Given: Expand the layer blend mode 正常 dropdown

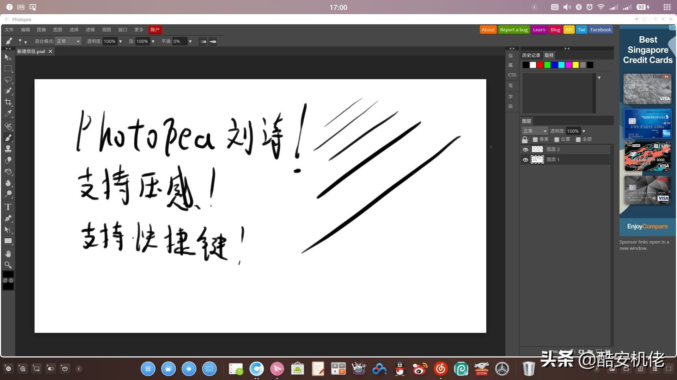Looking at the screenshot, I should tap(535, 131).
